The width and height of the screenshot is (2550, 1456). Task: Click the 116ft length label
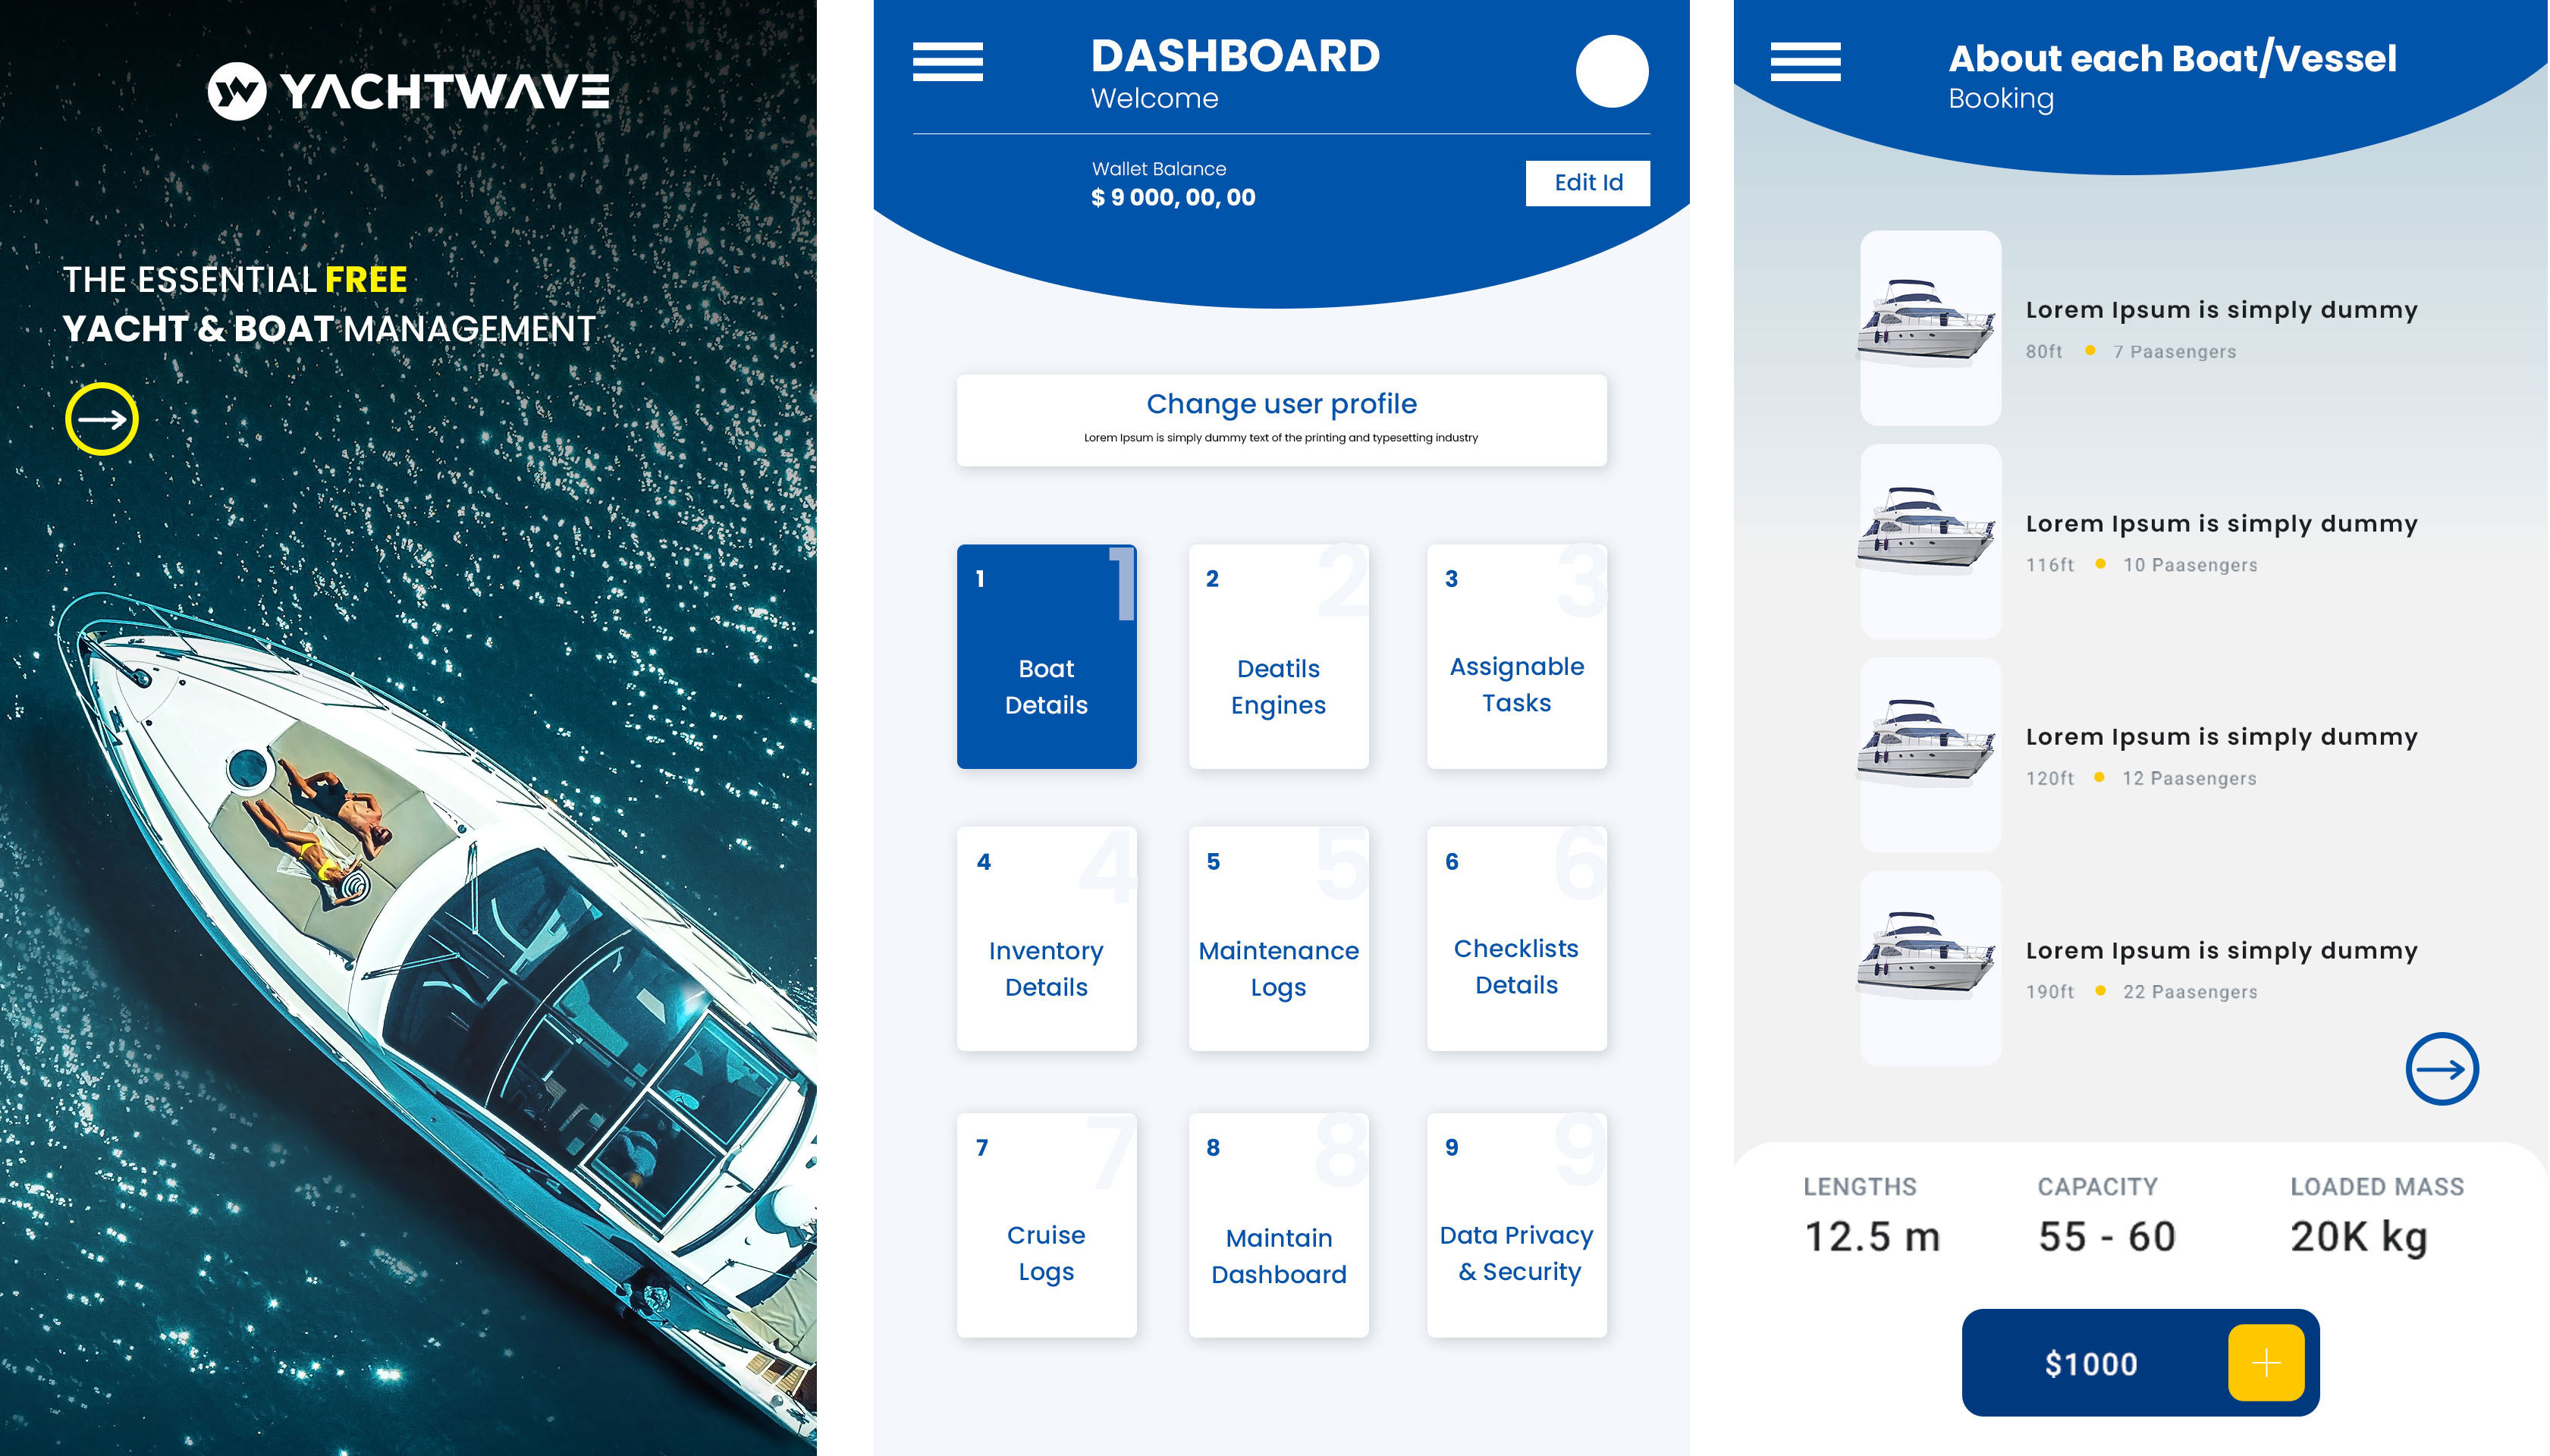(x=2049, y=565)
